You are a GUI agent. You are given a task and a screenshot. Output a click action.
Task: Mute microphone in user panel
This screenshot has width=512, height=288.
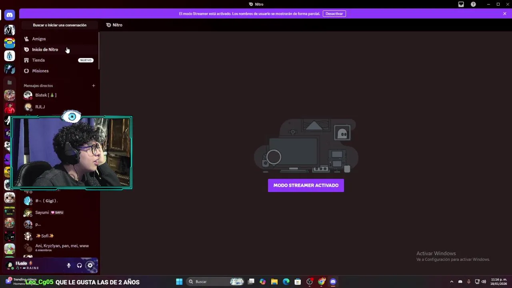pyautogui.click(x=69, y=265)
